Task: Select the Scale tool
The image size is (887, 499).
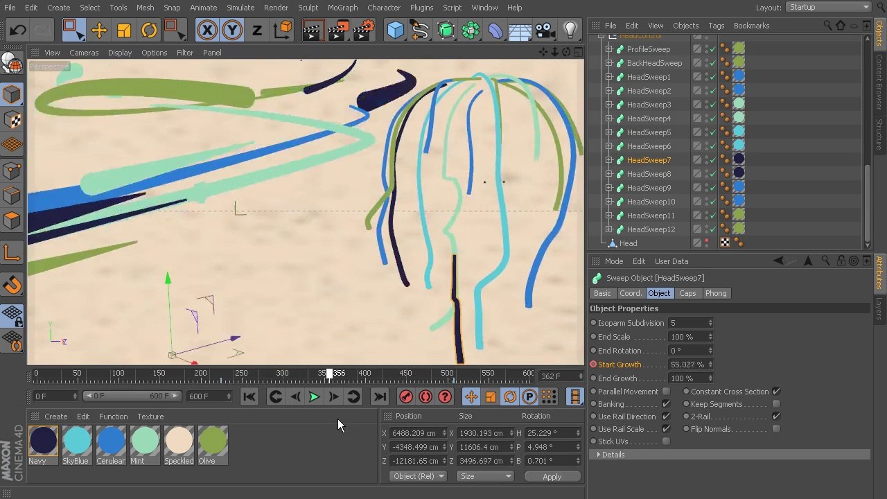Action: (124, 30)
